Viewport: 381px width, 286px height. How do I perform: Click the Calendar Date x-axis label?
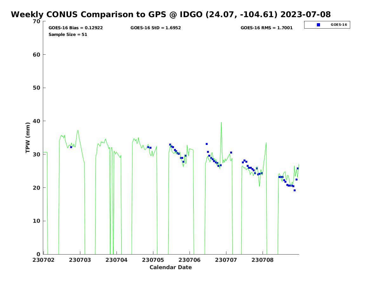[x=170, y=268]
